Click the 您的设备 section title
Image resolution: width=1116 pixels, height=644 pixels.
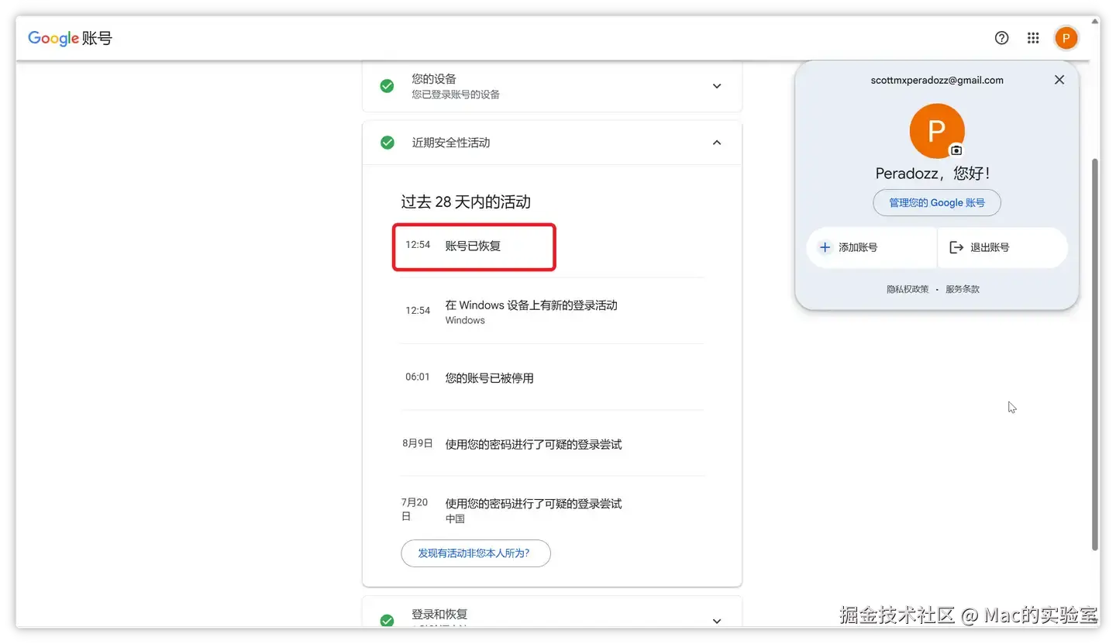coord(434,78)
